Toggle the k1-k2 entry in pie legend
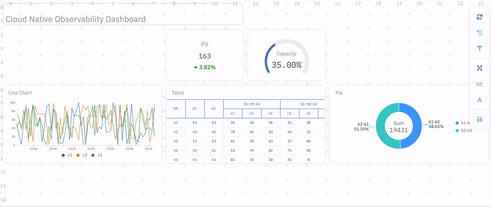 click(x=464, y=123)
